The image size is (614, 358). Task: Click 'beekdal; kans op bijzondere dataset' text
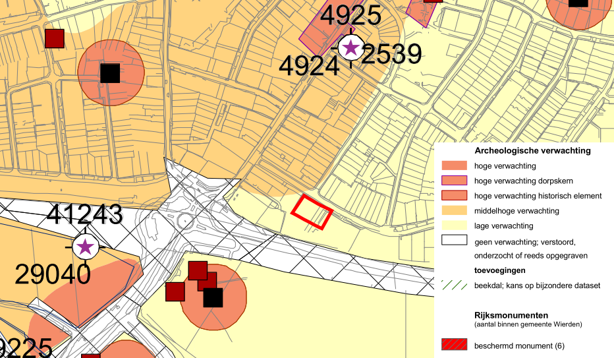coord(538,285)
